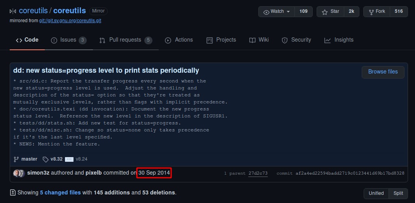Click the fork icon

point(371,12)
